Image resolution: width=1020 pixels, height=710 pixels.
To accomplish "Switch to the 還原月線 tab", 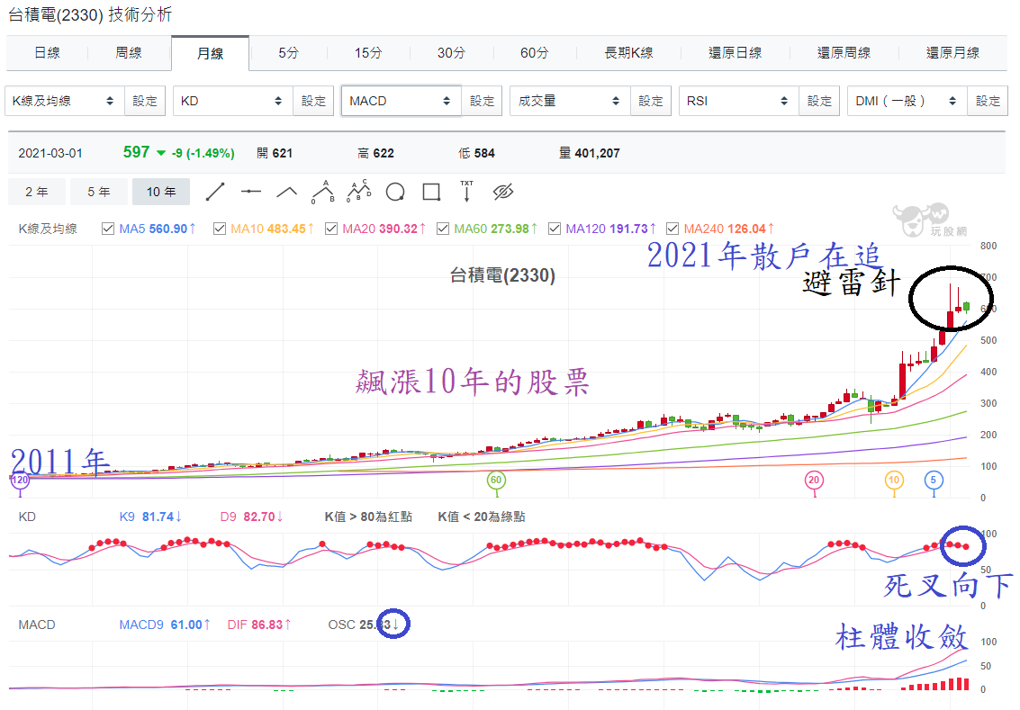I will coord(953,53).
